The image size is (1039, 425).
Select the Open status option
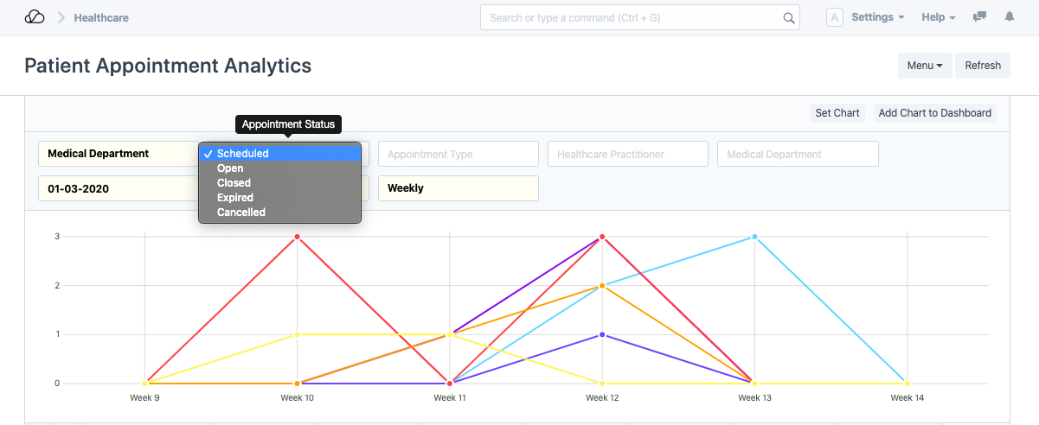(x=230, y=168)
